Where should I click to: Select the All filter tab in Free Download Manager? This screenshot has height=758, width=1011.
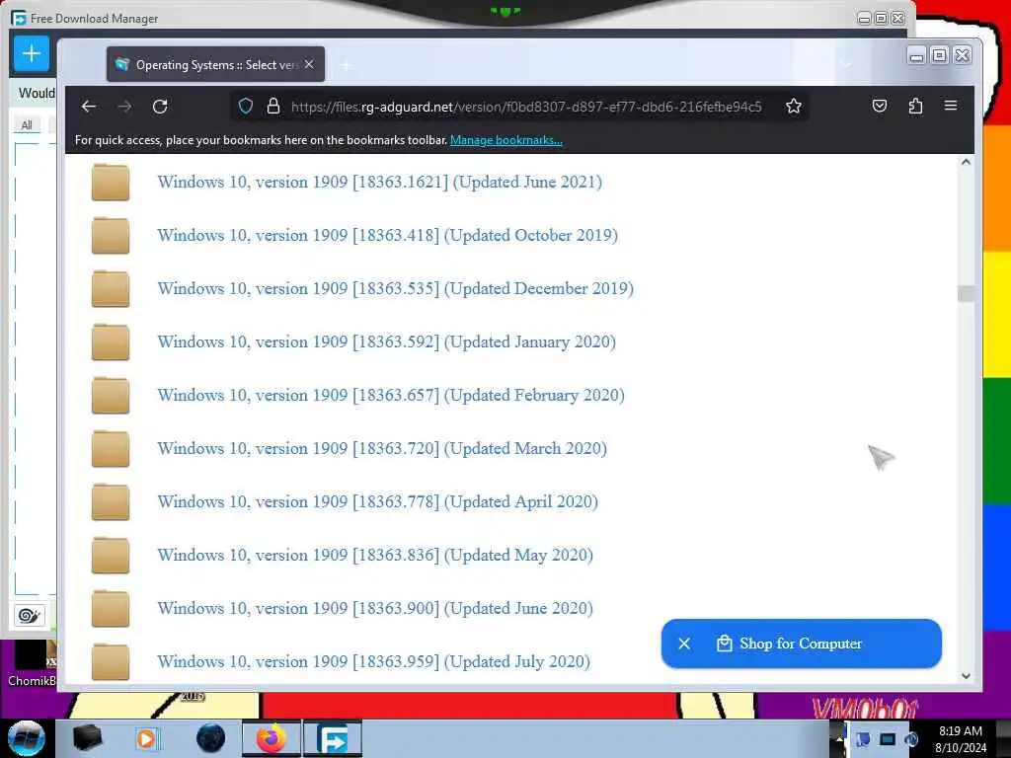tap(27, 125)
